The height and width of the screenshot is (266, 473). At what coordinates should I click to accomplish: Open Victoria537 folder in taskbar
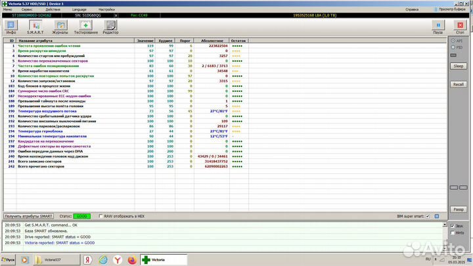click(x=56, y=259)
